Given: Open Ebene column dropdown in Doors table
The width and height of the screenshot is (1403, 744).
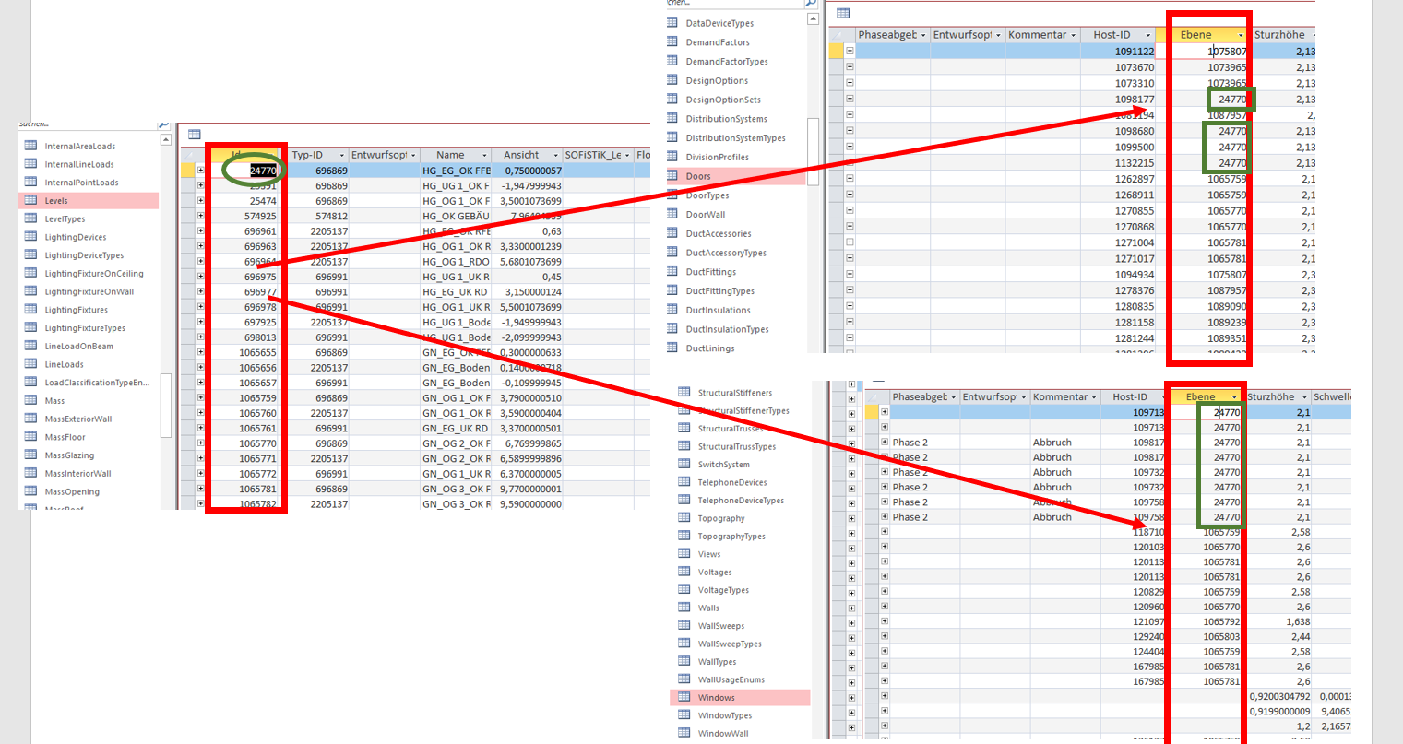Looking at the screenshot, I should click(x=1241, y=35).
